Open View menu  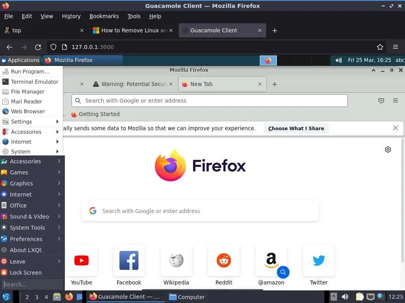pos(47,16)
